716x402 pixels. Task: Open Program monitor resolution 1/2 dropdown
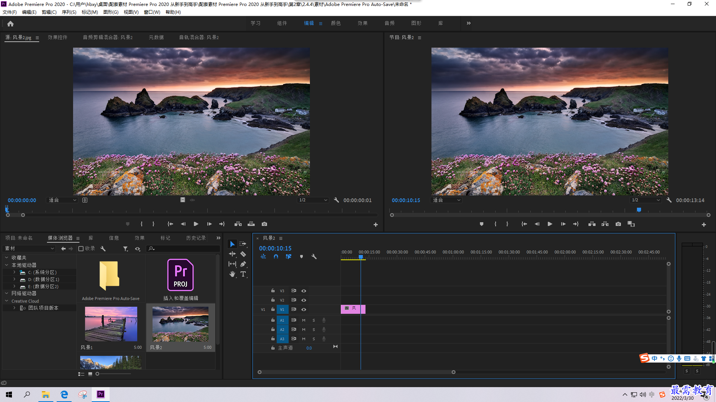click(x=646, y=200)
